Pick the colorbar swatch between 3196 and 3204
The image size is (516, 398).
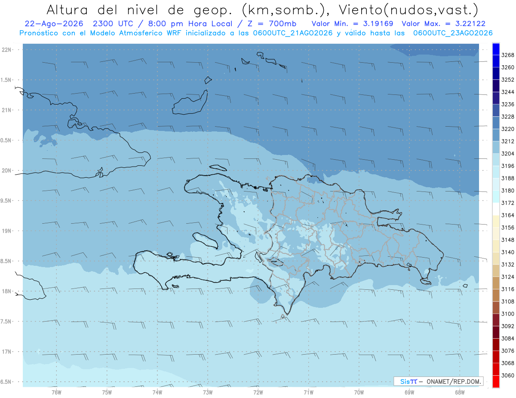click(x=496, y=160)
